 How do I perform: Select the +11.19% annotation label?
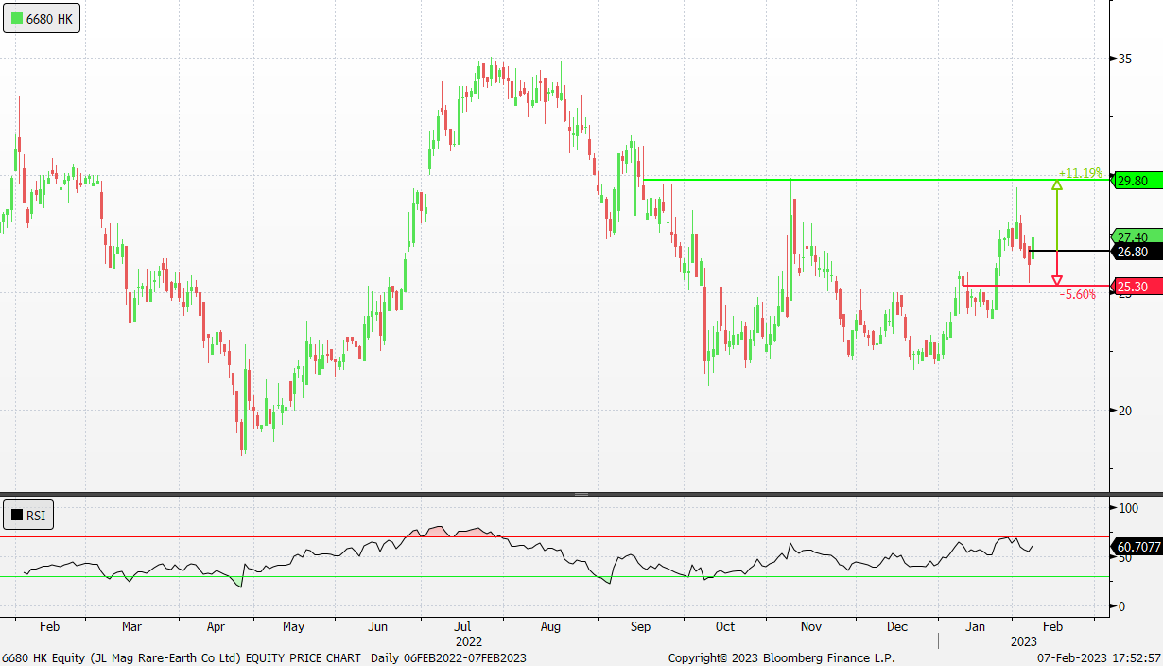pyautogui.click(x=1080, y=173)
